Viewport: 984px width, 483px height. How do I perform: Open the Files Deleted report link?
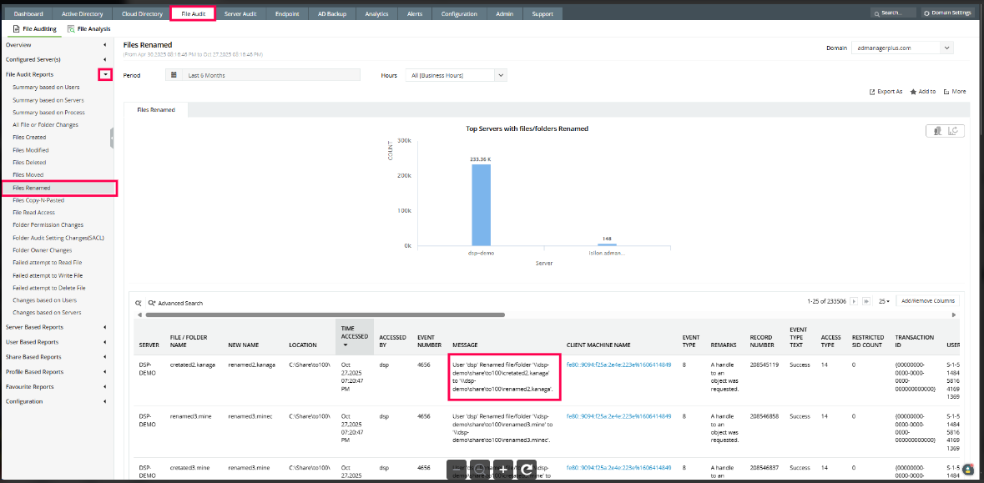[29, 163]
